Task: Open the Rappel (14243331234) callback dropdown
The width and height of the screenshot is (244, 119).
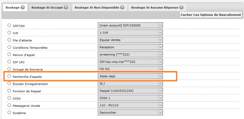Action: (130, 91)
